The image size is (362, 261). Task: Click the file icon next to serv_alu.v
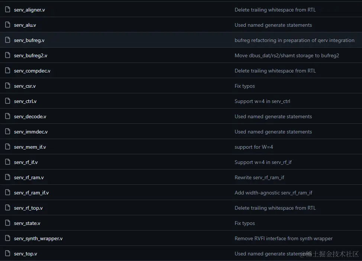[x=7, y=25]
